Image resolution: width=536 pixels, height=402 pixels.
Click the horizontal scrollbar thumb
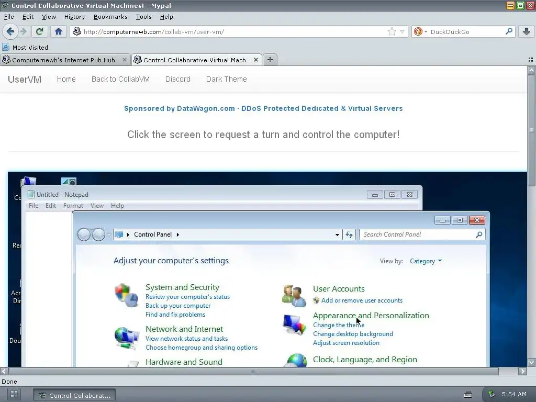(x=254, y=371)
